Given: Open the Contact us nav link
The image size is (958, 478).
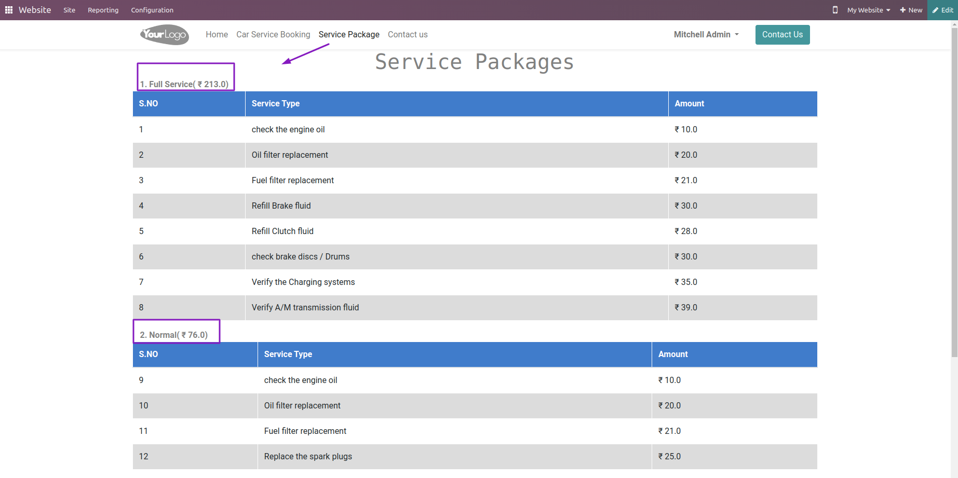Looking at the screenshot, I should 408,35.
